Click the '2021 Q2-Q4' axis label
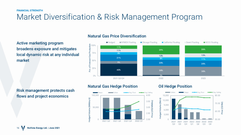Image resolution: width=241 pixels, height=135 pixels. pyautogui.click(x=119, y=78)
